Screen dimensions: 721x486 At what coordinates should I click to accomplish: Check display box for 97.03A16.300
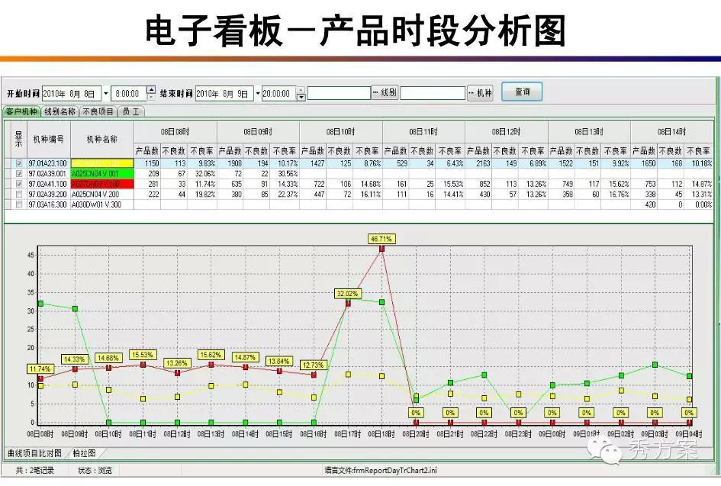click(19, 204)
